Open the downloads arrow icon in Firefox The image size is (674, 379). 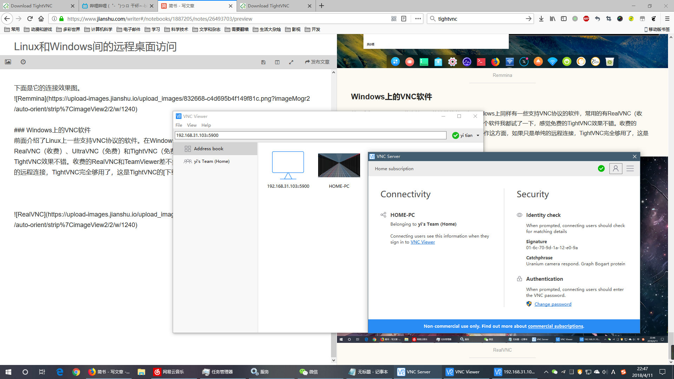pyautogui.click(x=541, y=19)
